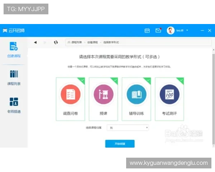This screenshot has width=215, height=172.
Task: Click the scrollbar up arrow
Action: (214, 50)
